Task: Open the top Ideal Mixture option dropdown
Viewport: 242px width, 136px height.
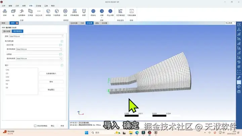Action: coord(36,36)
